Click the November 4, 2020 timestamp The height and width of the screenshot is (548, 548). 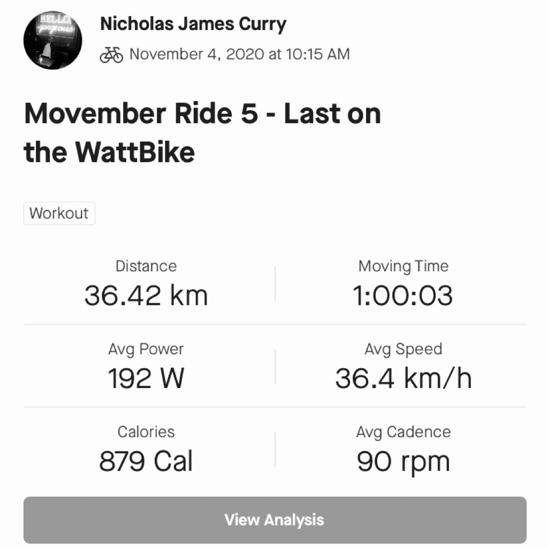tap(239, 55)
